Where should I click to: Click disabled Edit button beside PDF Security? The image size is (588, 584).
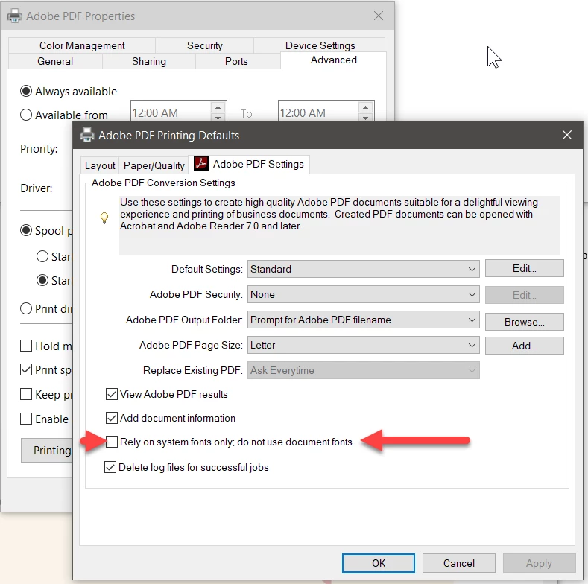(524, 295)
